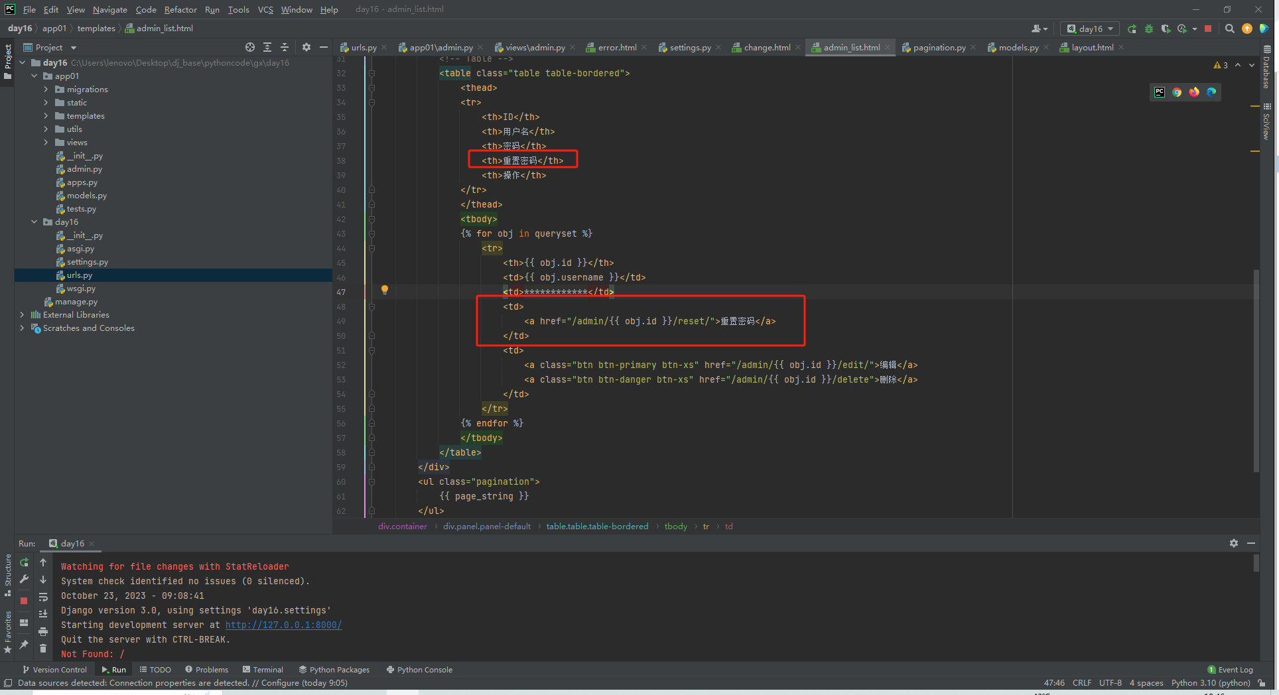Open the day16 run configuration dropdown
Viewport: 1279px width, 695px height.
(1091, 29)
